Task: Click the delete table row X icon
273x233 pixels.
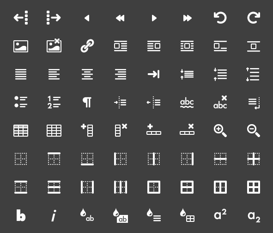Action: pyautogui.click(x=187, y=129)
